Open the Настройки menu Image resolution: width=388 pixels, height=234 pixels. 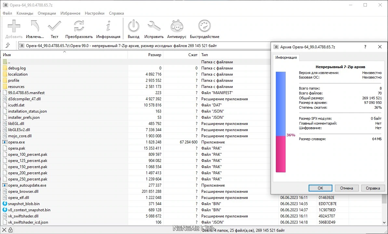point(95,13)
